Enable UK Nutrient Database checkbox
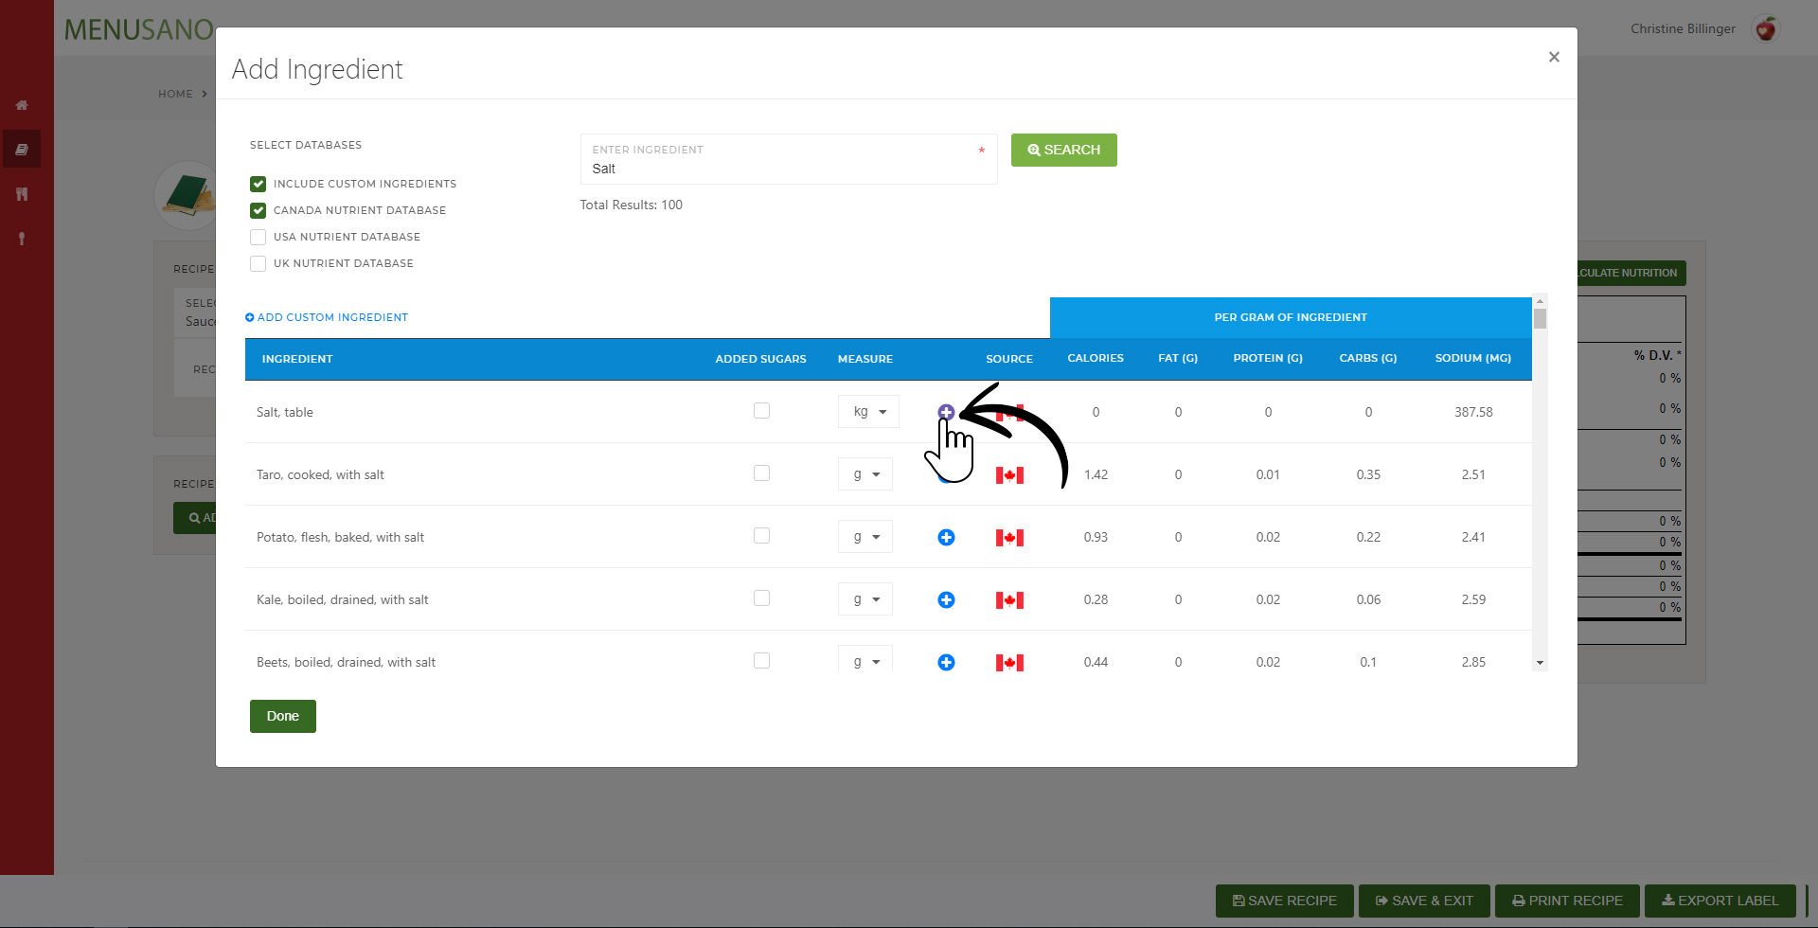The image size is (1818, 928). coord(258,263)
